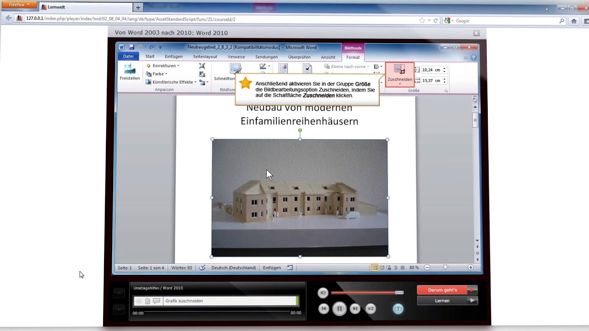Screen dimensions: 589x331
Task: Toggle the x2 playback speed button
Action: click(x=370, y=309)
